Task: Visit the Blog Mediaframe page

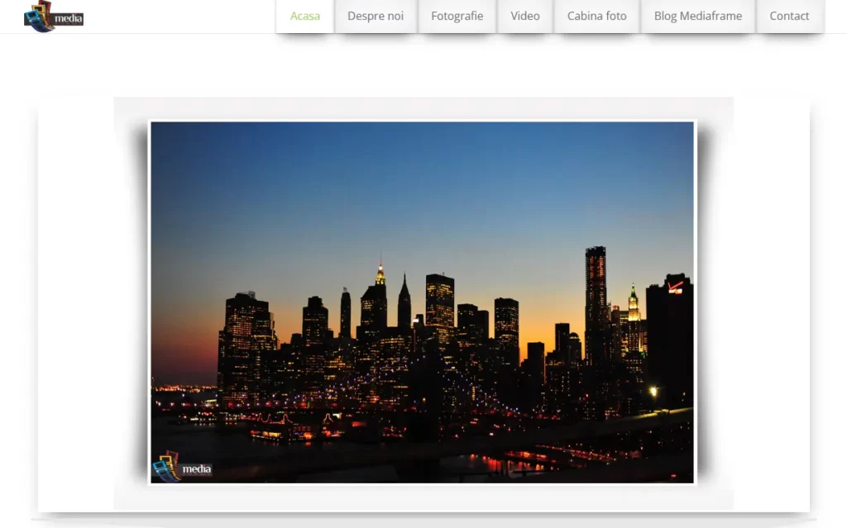Action: coord(697,16)
